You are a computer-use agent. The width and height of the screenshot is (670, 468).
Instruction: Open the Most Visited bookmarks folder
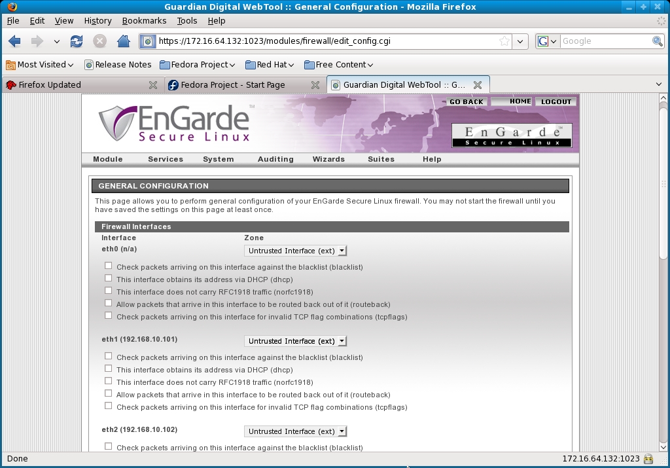[x=40, y=65]
